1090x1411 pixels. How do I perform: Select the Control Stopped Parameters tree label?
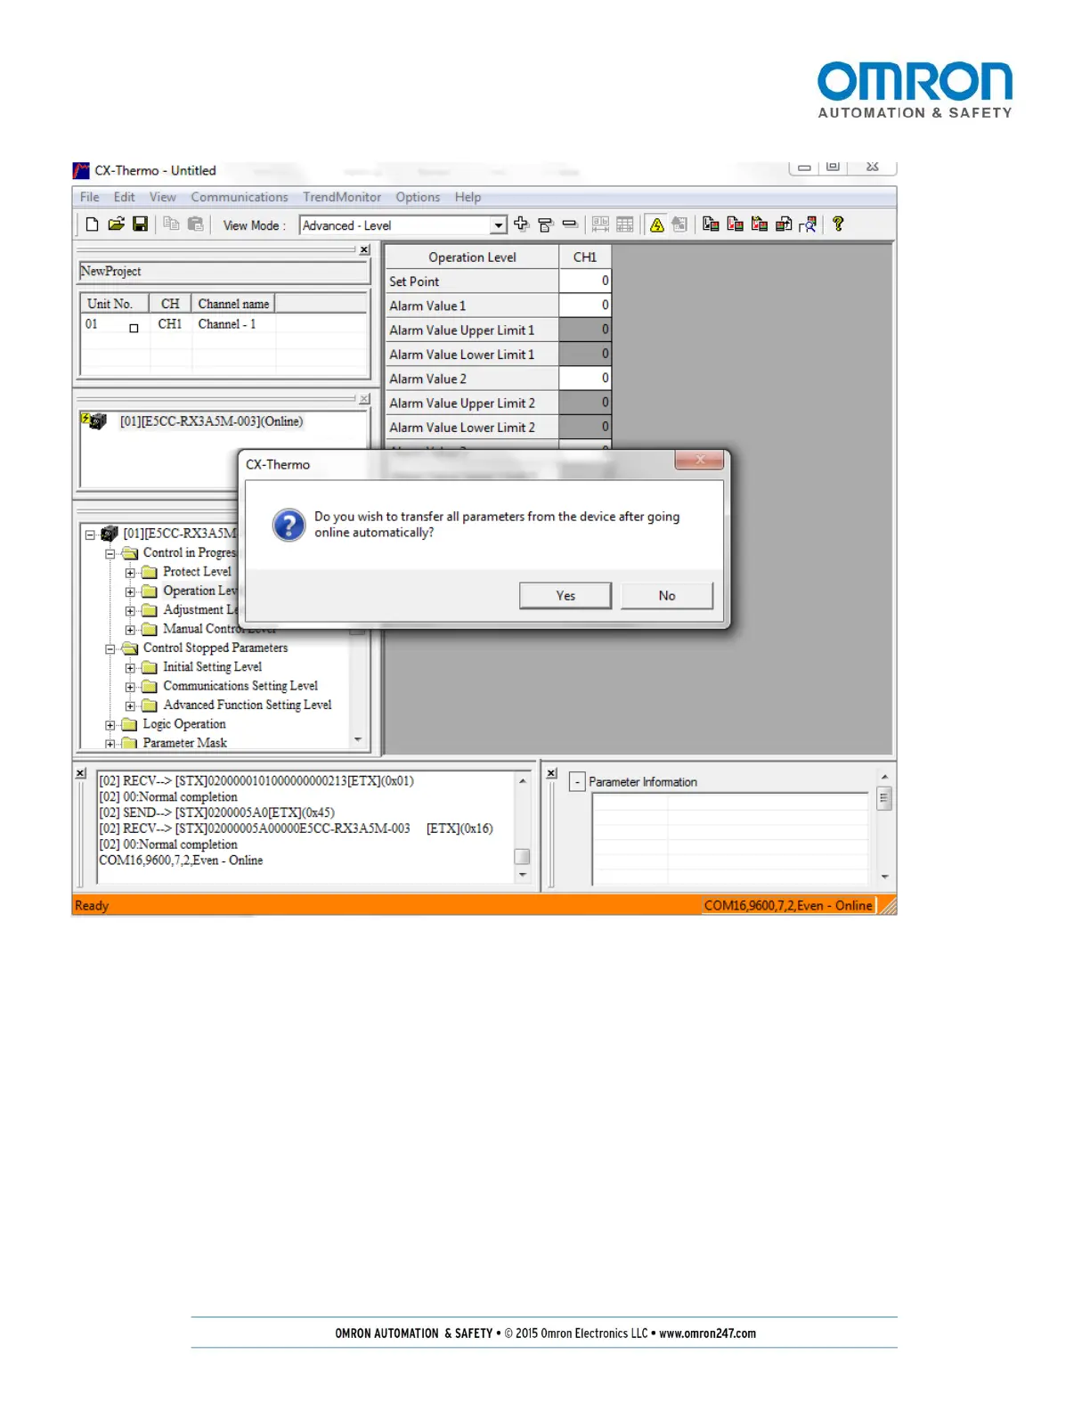(216, 648)
